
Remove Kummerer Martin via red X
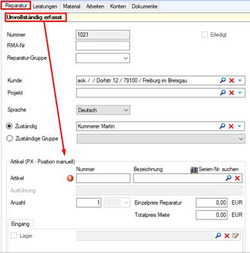(x=231, y=126)
